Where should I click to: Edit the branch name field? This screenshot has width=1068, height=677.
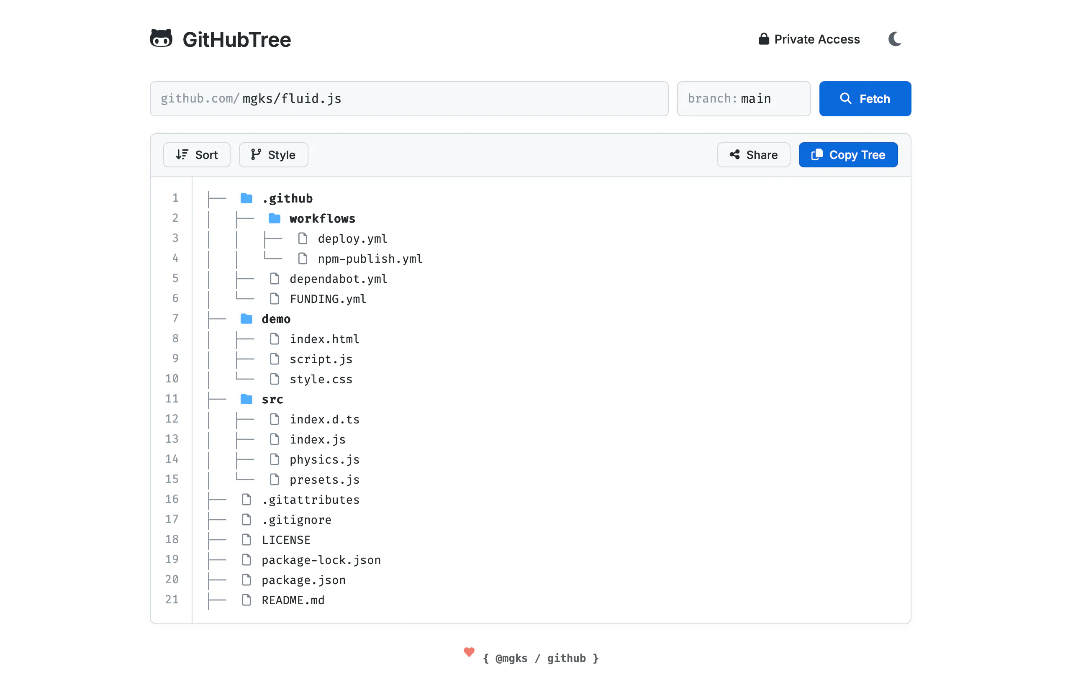click(744, 98)
